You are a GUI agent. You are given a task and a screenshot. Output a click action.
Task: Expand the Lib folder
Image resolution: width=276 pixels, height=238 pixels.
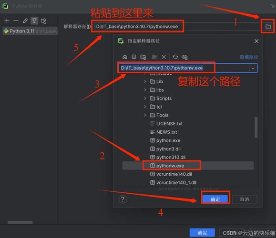pyautogui.click(x=145, y=81)
